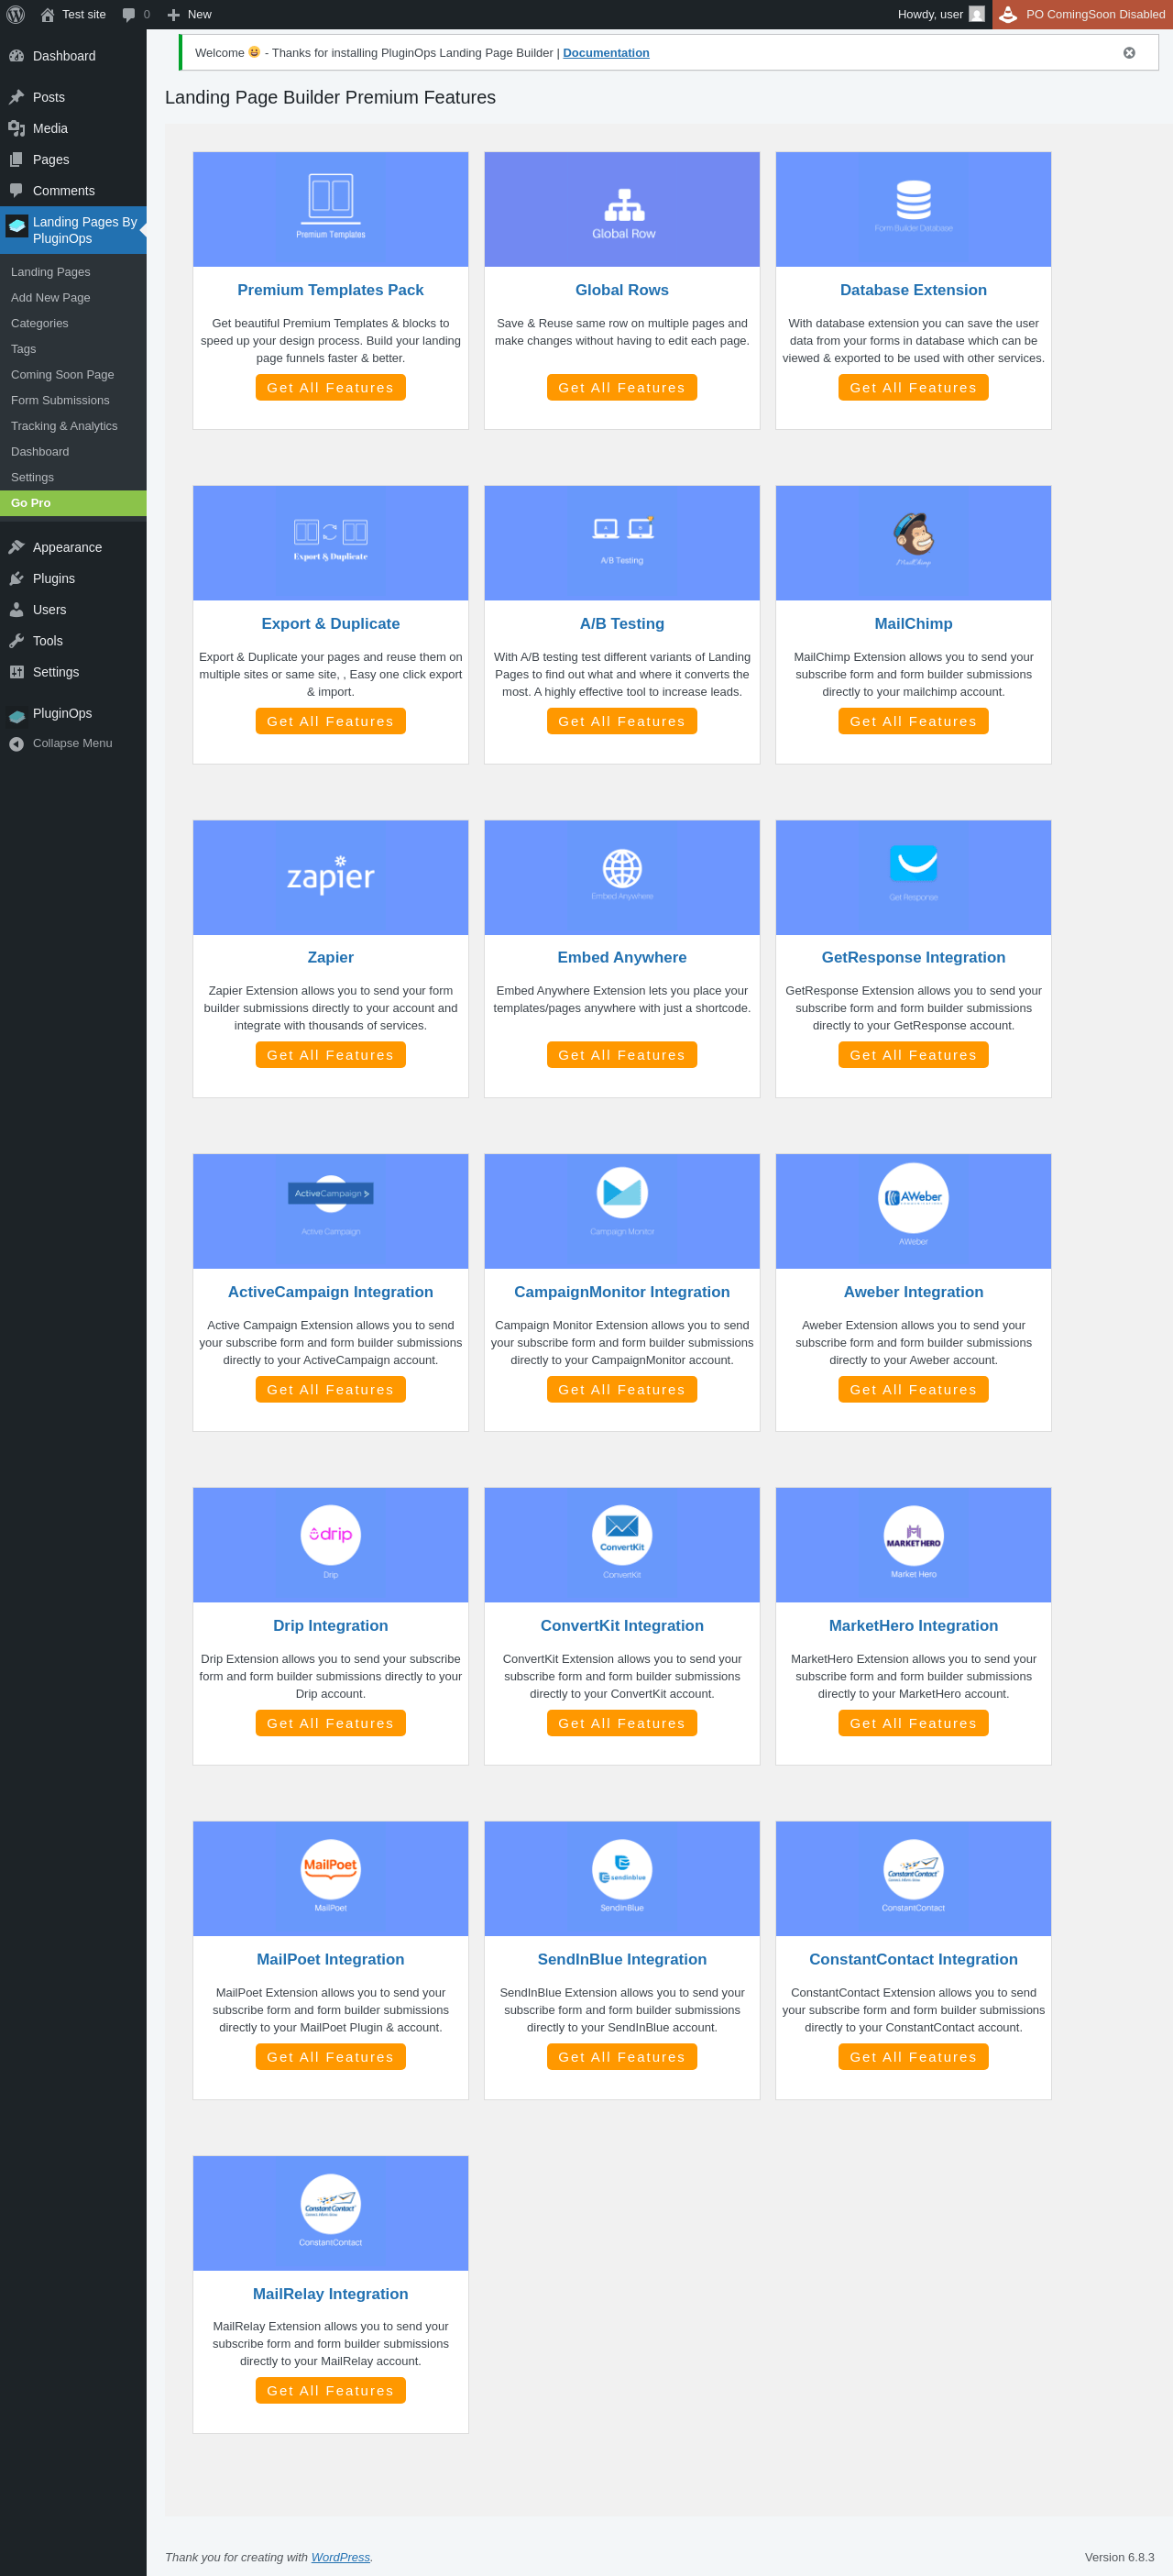Follow the WordPress link in footer

(340, 2557)
